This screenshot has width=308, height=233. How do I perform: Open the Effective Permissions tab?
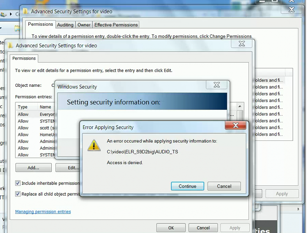[116, 25]
